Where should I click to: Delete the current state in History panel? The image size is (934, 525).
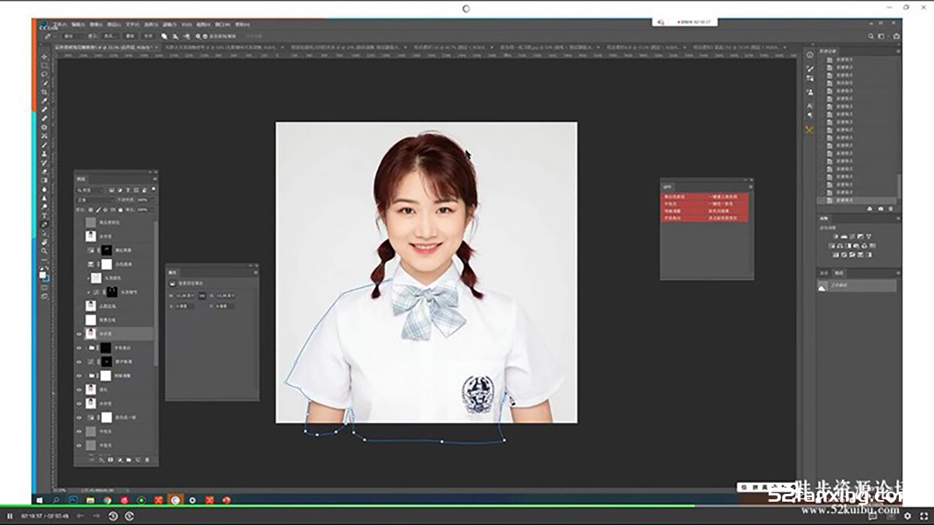[x=890, y=208]
